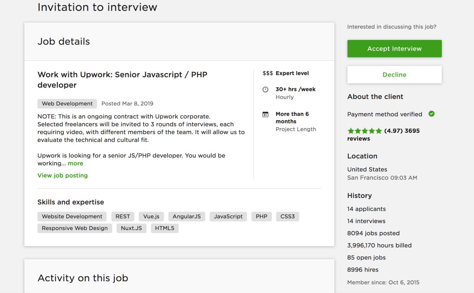The image size is (474, 293).
Task: Select the AngularJS skill tag
Action: click(187, 216)
